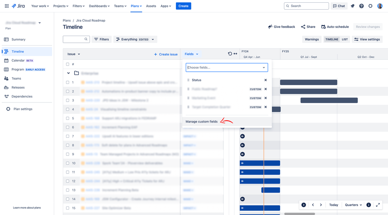Click the Enterprise folder icon
Image resolution: width=388 pixels, height=215 pixels.
point(77,73)
